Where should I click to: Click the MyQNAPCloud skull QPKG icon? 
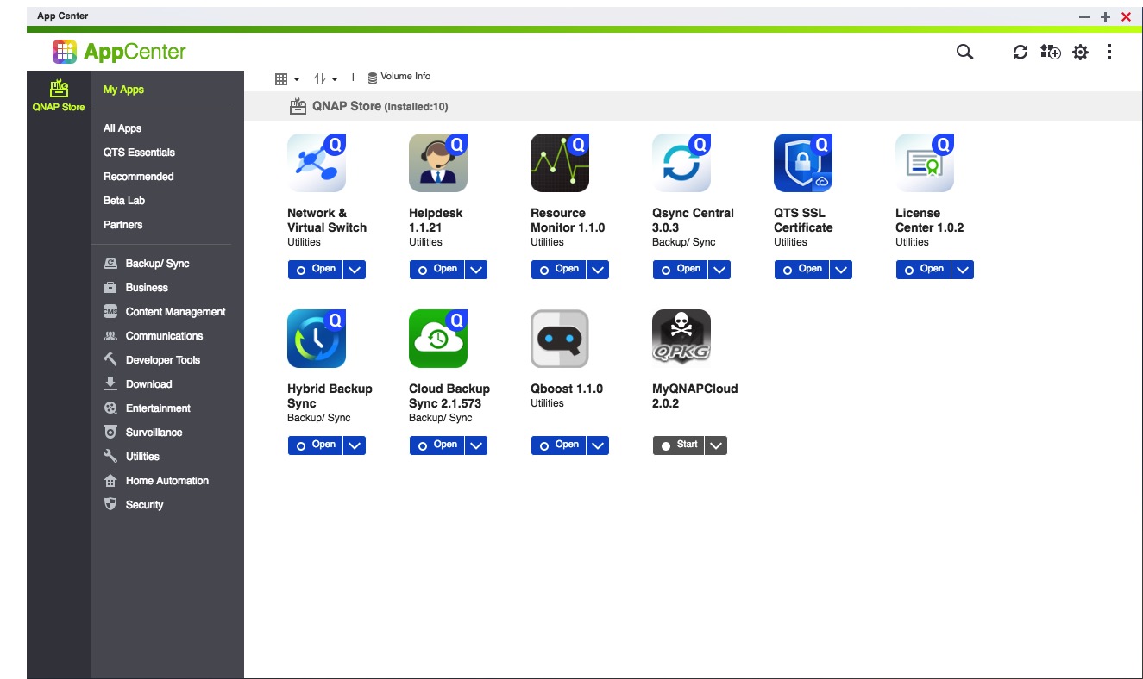(x=681, y=339)
